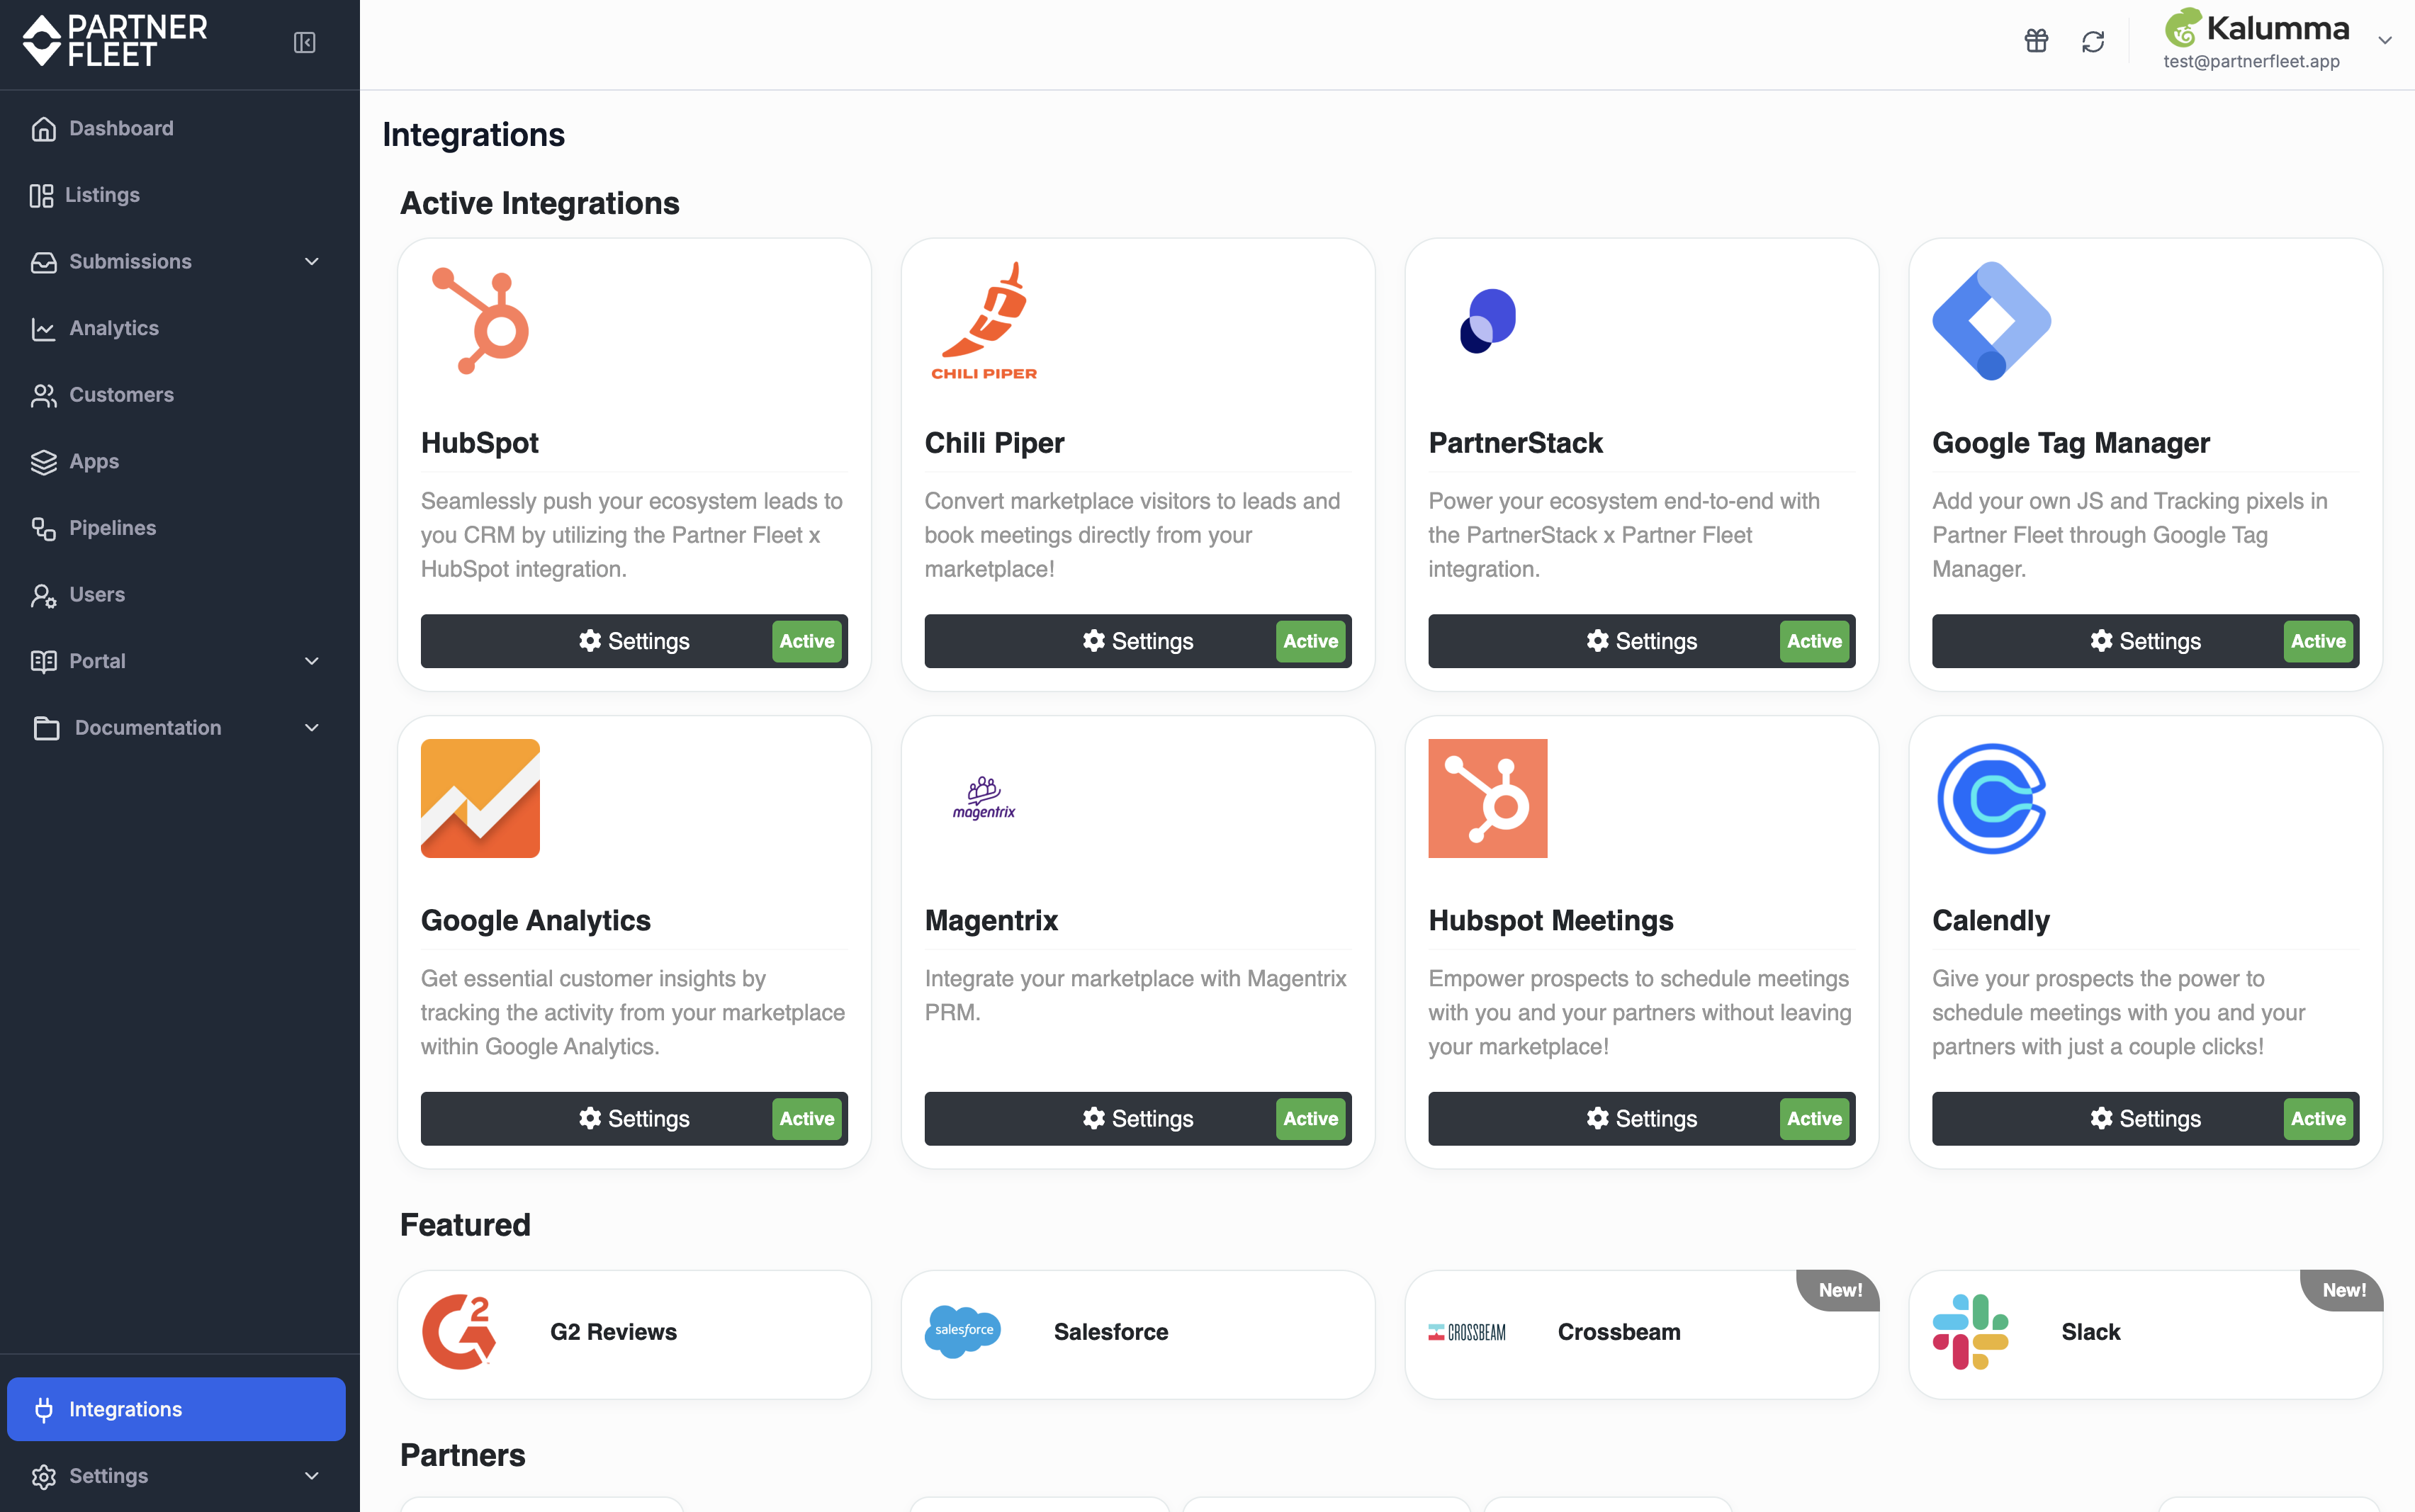Screen dimensions: 2415x1512
Task: Click the test@partnerfleet.app account email
Action: (x=2251, y=61)
